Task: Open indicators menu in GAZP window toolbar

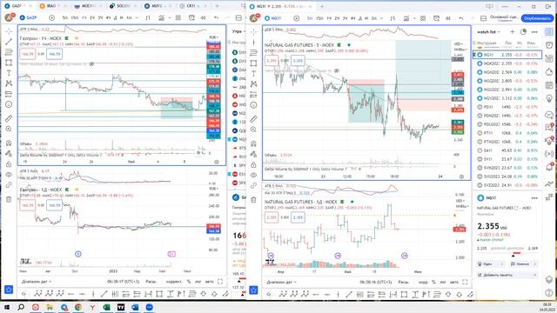Action: tap(162, 17)
